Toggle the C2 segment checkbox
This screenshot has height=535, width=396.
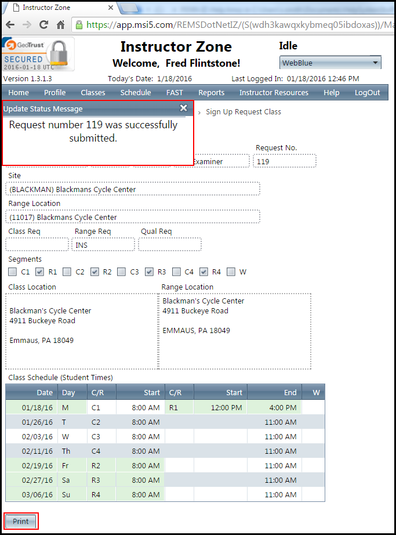(67, 272)
